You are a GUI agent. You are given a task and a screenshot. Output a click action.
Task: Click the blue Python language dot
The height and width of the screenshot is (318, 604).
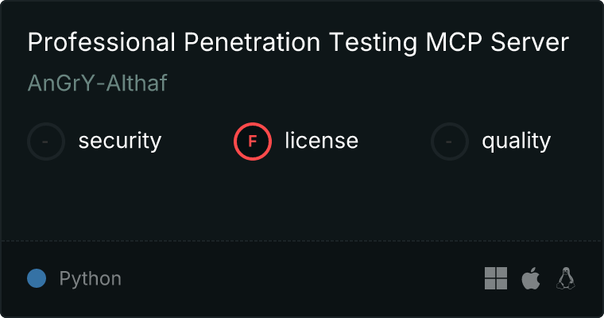click(x=37, y=278)
